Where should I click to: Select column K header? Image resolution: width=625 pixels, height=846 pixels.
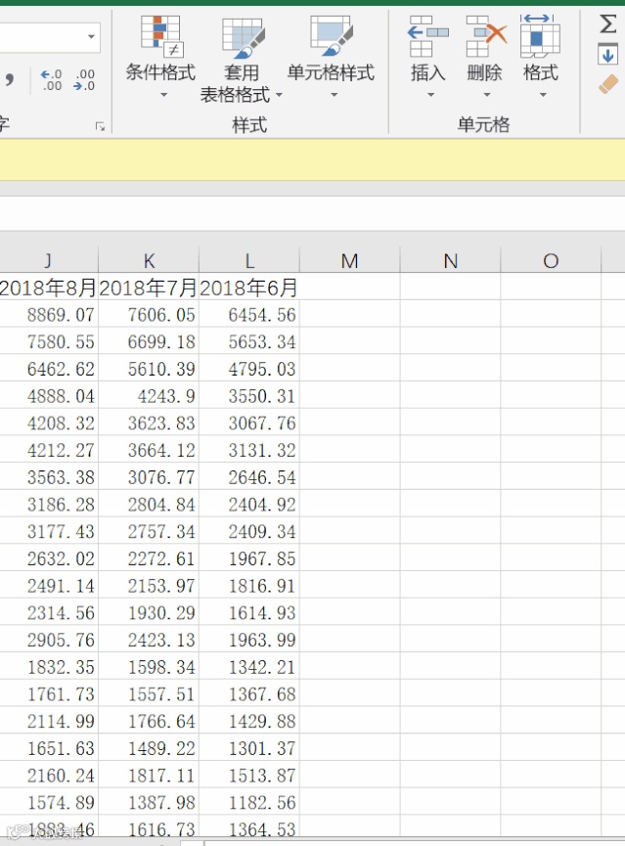tap(149, 260)
